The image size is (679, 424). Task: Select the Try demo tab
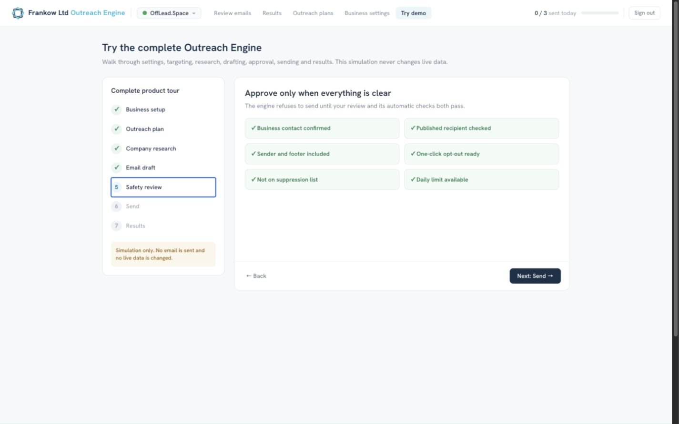click(414, 13)
